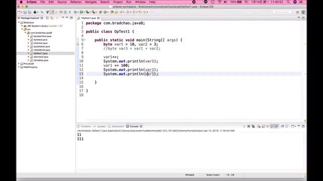Select Variables.java in Package Explorer
The height and width of the screenshot is (181, 323).
[x=41, y=60]
